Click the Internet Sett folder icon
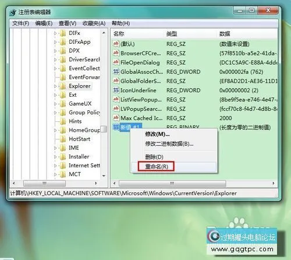 tap(63, 166)
